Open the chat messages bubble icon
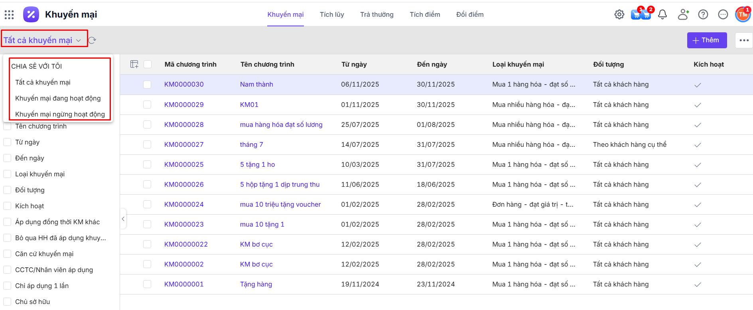Screen dimensions: 753x310 [x=723, y=15]
